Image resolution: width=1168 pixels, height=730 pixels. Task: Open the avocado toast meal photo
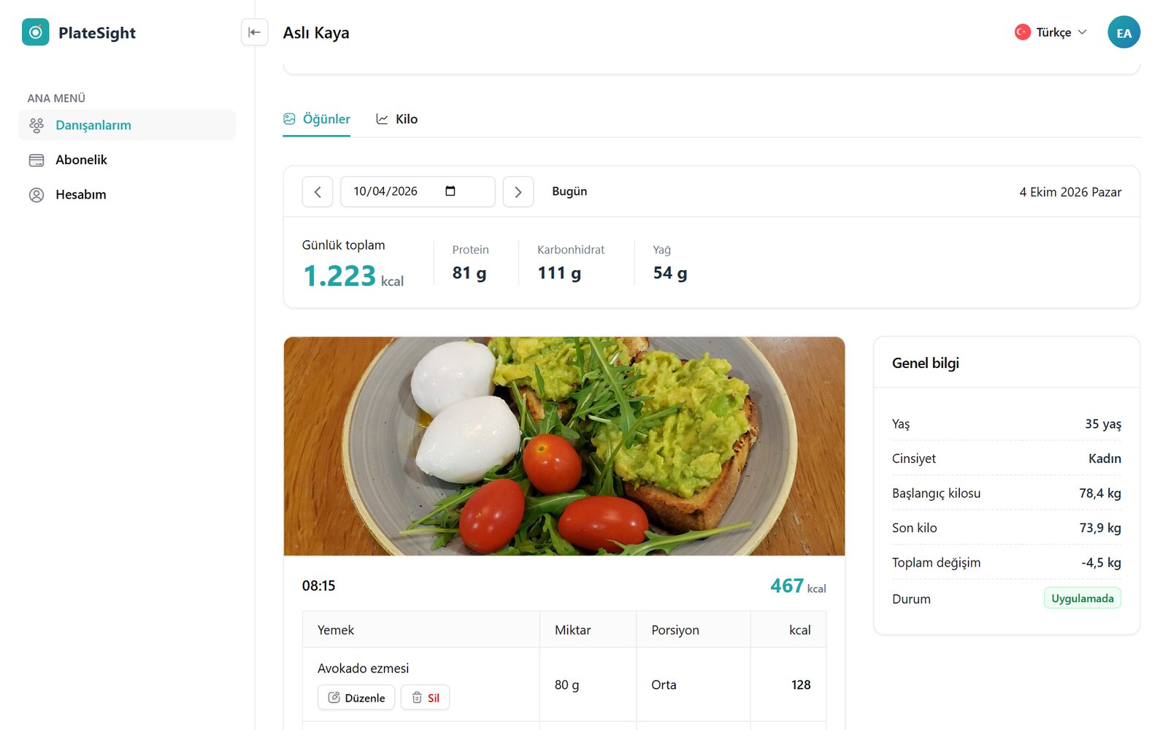[x=564, y=446]
